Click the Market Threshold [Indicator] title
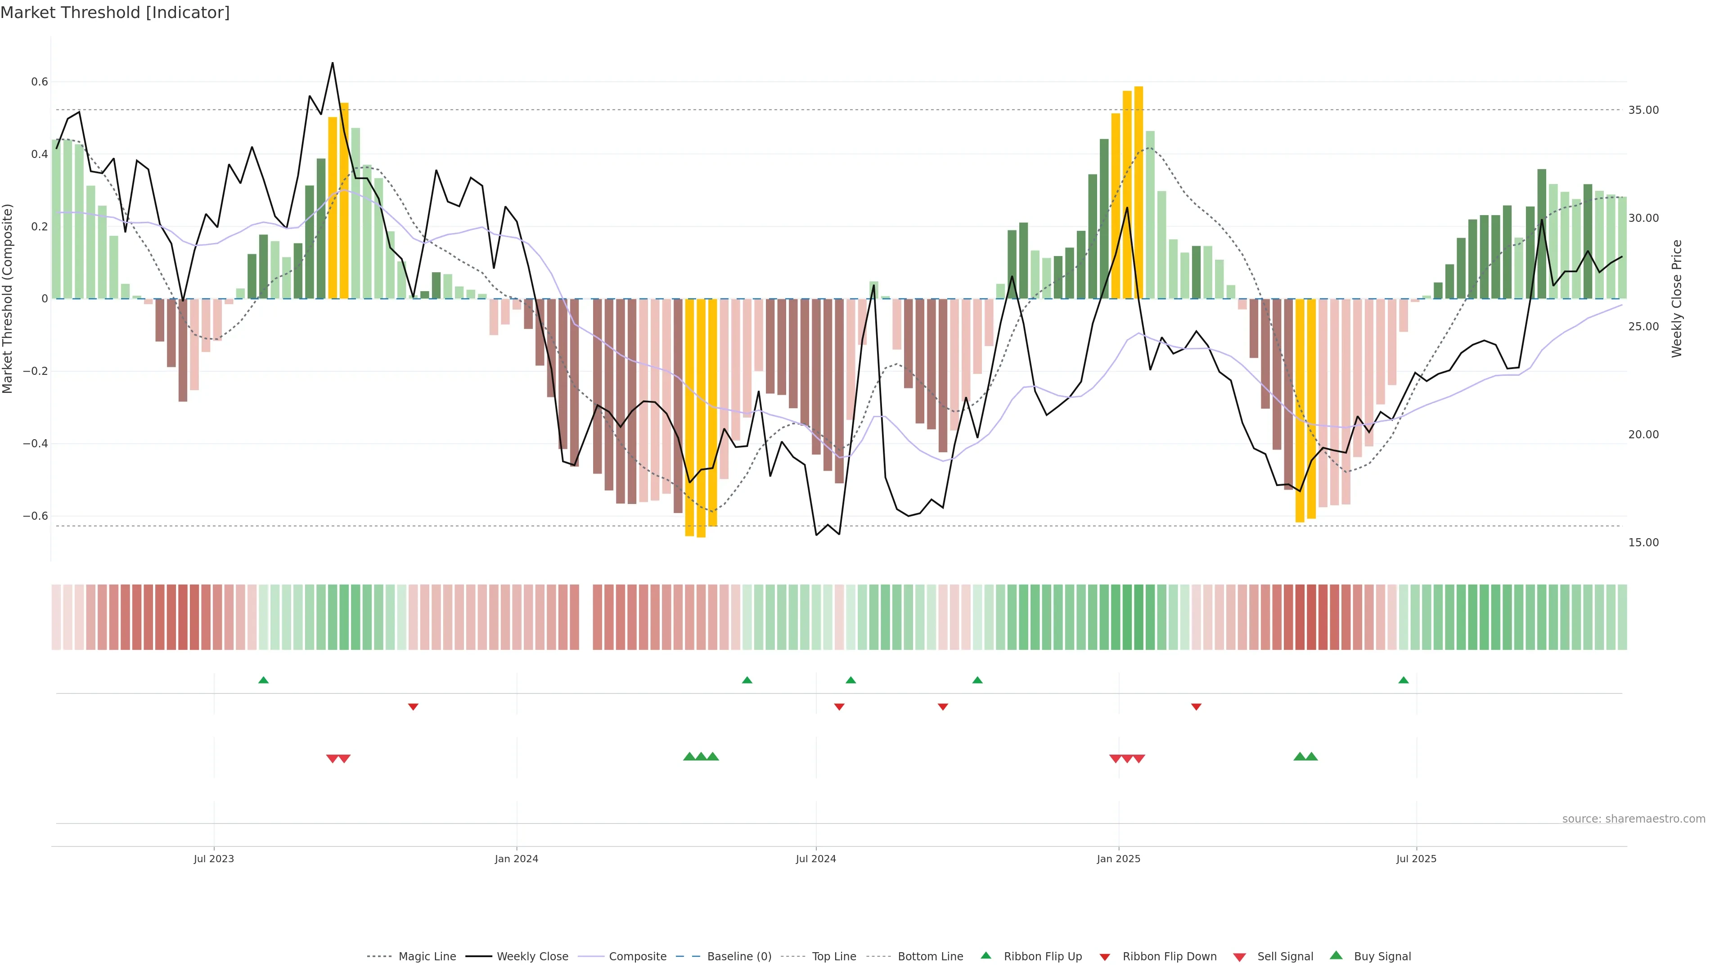The height and width of the screenshot is (972, 1728). coord(115,13)
